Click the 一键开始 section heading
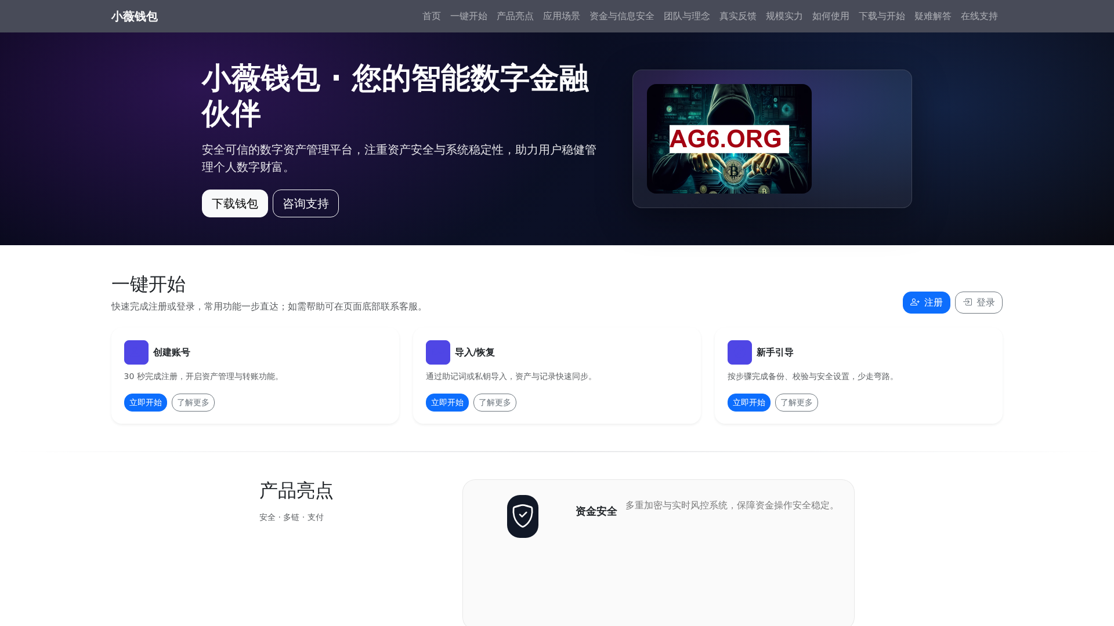This screenshot has height=626, width=1114. pyautogui.click(x=149, y=285)
